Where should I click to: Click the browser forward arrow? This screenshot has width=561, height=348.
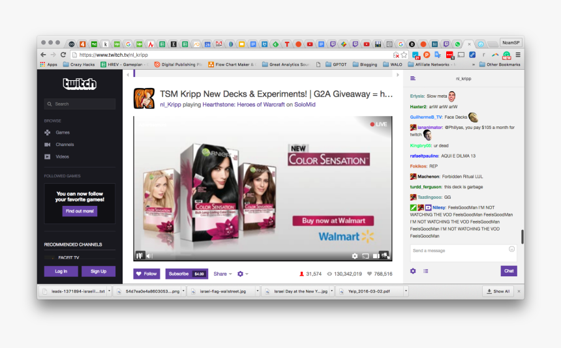click(x=53, y=55)
